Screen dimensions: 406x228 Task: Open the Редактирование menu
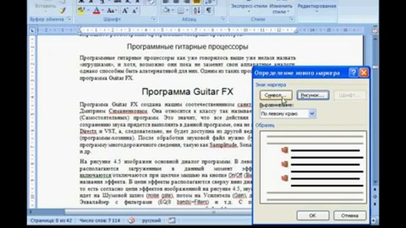point(317,8)
